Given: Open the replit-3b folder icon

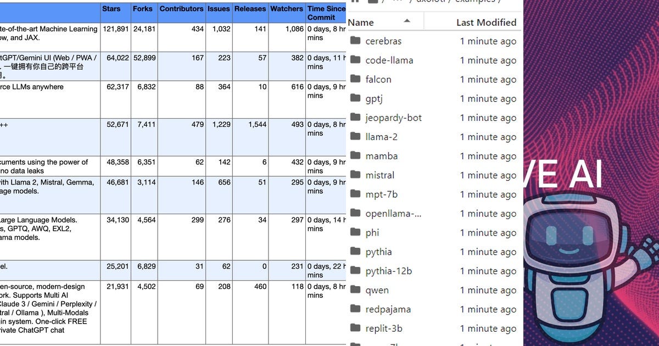Looking at the screenshot, I should (356, 328).
